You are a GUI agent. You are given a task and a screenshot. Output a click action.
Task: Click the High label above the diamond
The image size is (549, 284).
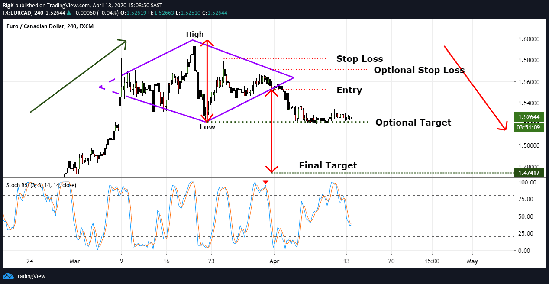pyautogui.click(x=195, y=34)
